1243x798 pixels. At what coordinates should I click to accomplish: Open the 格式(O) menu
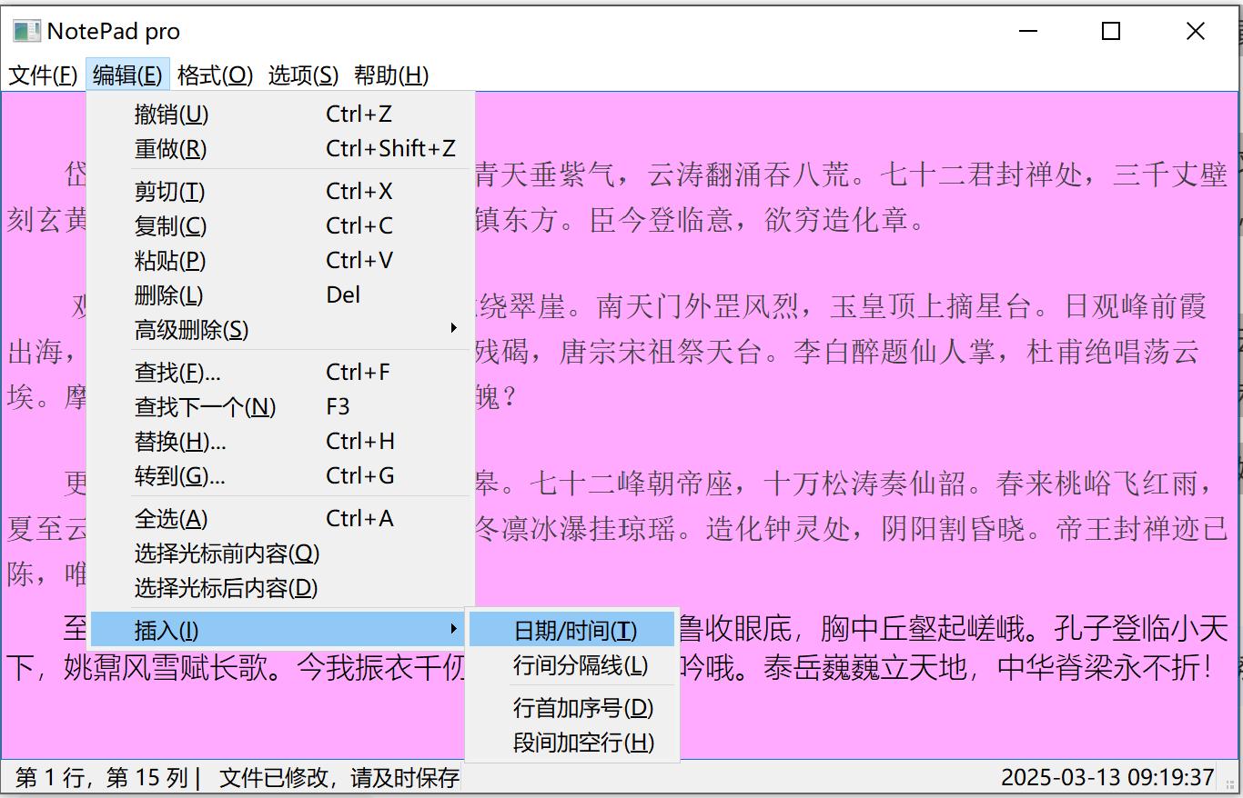(x=216, y=75)
